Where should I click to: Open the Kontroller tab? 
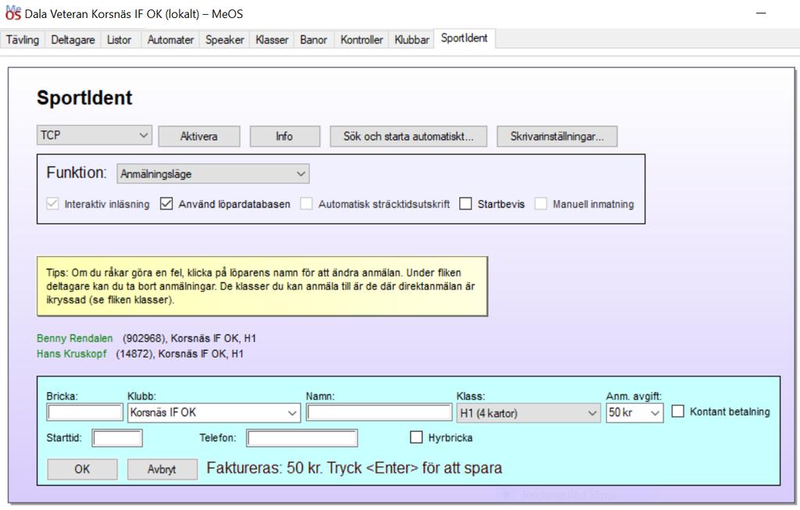point(361,40)
